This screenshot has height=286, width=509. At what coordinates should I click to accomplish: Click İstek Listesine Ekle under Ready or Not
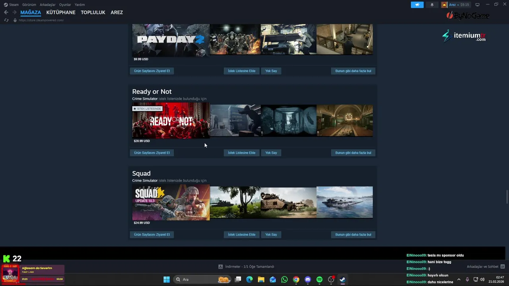tap(242, 153)
